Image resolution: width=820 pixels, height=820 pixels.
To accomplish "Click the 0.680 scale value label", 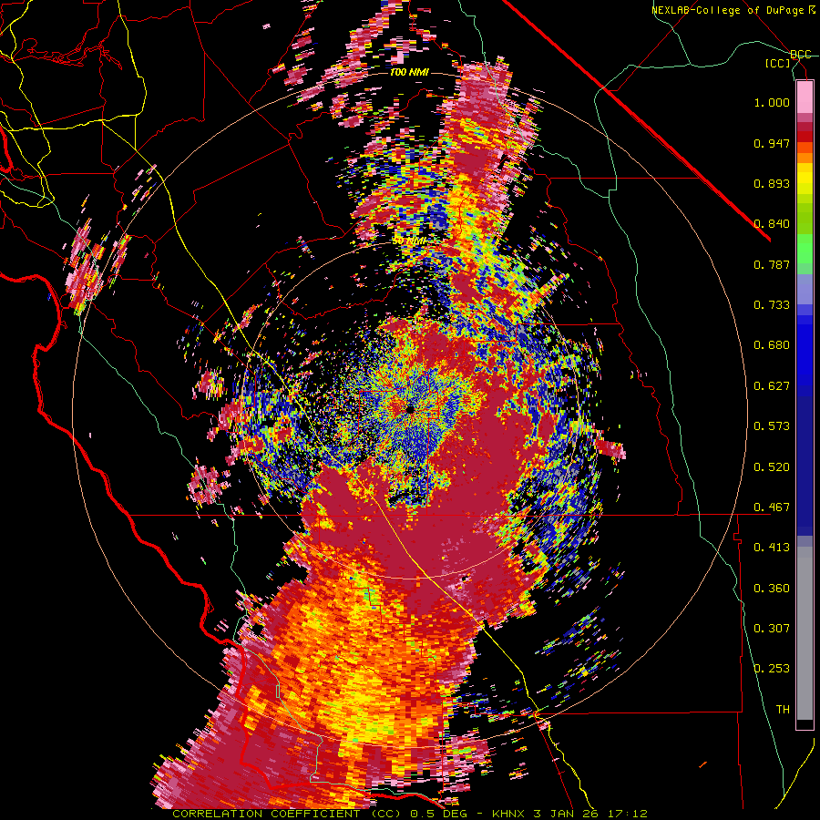I will (x=772, y=345).
